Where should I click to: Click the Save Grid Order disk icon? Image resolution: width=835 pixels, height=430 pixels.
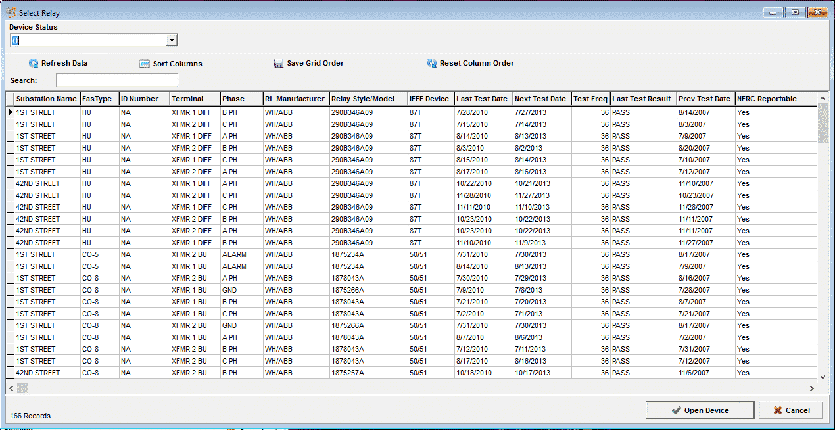pos(279,64)
